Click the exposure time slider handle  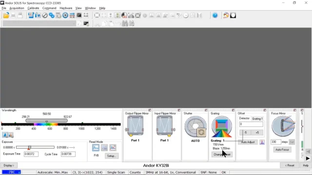(x=29, y=147)
